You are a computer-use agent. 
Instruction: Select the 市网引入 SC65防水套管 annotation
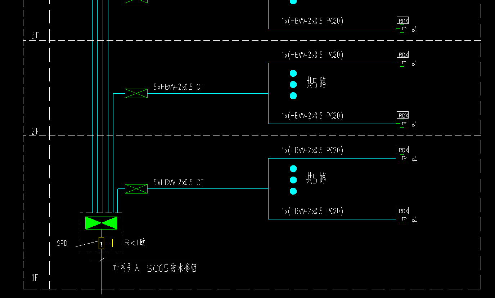[x=155, y=268]
